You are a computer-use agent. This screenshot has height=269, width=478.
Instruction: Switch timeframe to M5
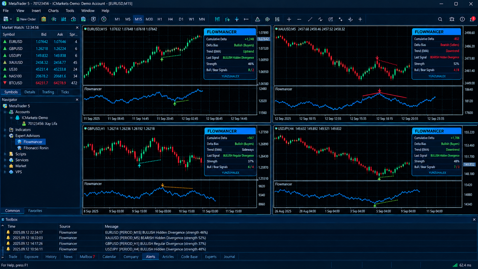click(128, 19)
